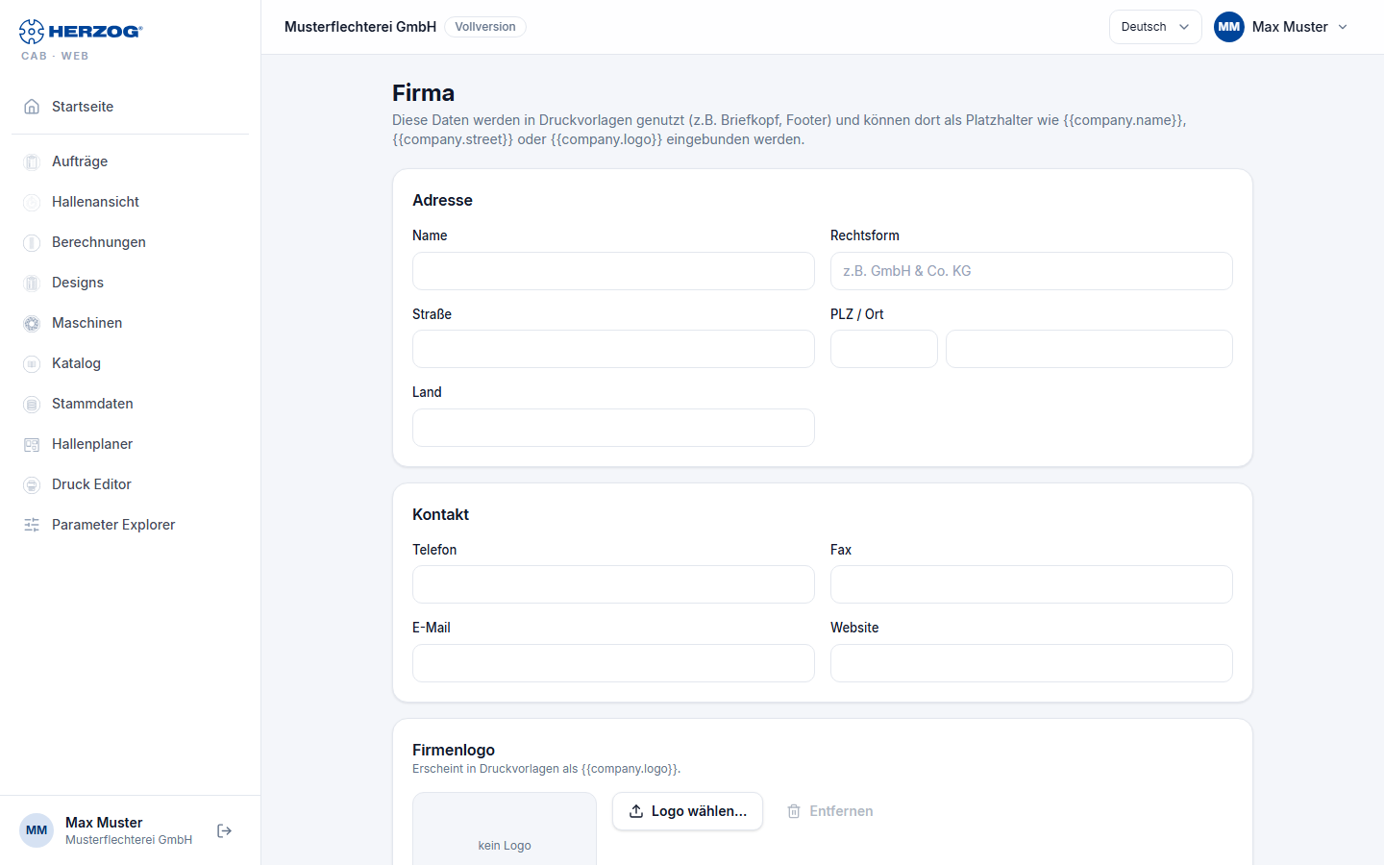This screenshot has height=865, width=1384.
Task: Go to Aufträge in the sidebar
Action: 131,161
